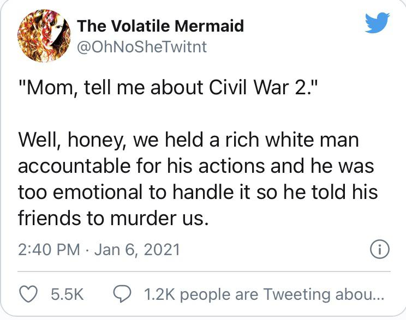
Task: Click the "Well, honey, we held" text line
Action: [x=189, y=140]
